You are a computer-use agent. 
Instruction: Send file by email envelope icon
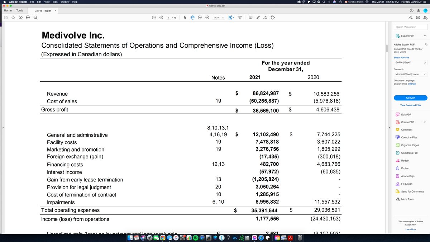tap(417, 17)
